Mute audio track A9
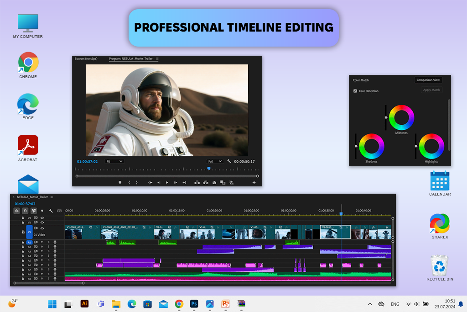The image size is (467, 312). coord(42,279)
